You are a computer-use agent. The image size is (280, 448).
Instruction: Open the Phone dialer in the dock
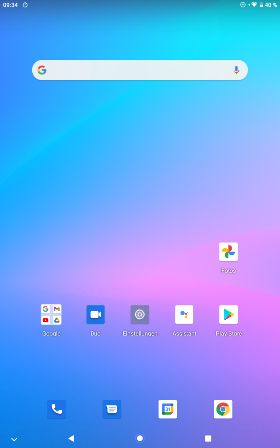pos(57,409)
